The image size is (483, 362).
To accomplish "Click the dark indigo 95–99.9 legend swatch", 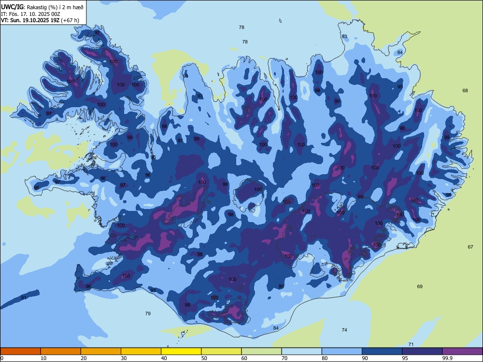I will [422, 351].
